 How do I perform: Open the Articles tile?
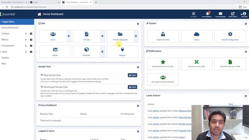click(x=86, y=36)
